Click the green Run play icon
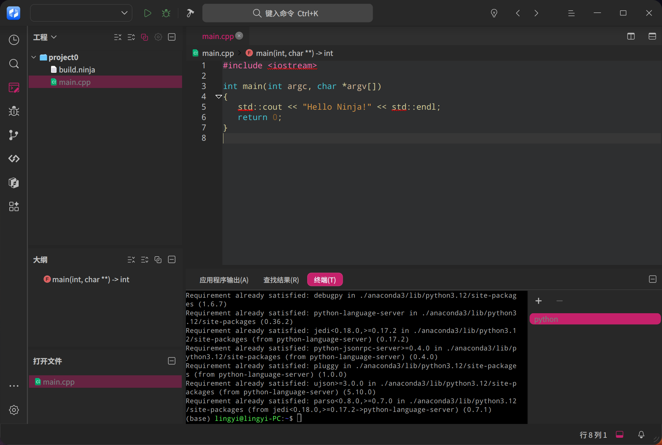This screenshot has height=445, width=662. (148, 13)
